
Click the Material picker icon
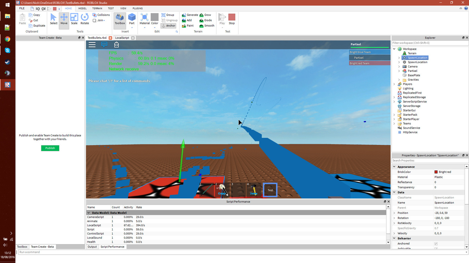point(145,17)
